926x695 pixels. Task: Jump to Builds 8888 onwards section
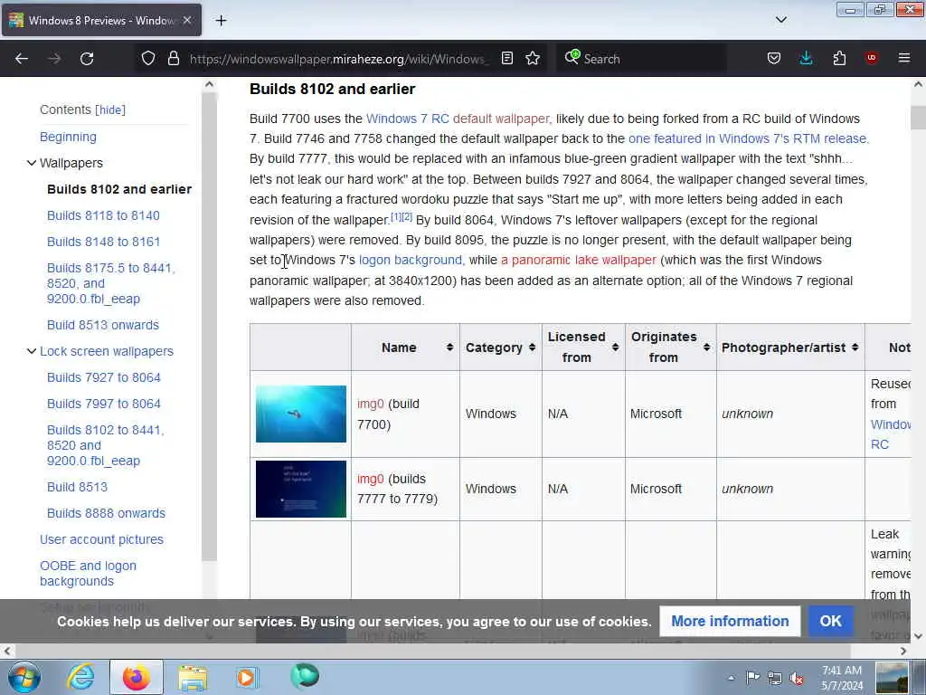[x=107, y=513]
